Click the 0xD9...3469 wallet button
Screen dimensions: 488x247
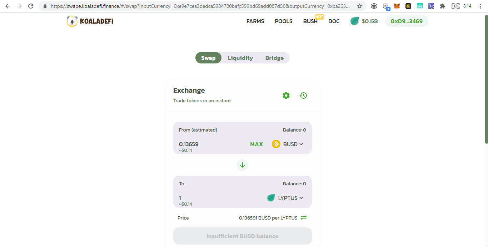tap(407, 21)
